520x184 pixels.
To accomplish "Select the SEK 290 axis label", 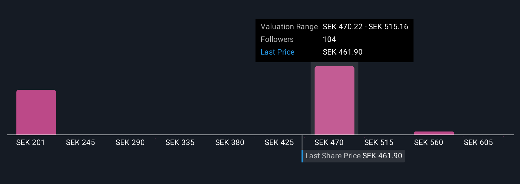I will tap(130, 142).
